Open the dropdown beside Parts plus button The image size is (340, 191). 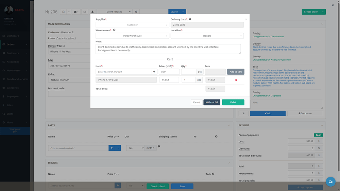[118, 148]
